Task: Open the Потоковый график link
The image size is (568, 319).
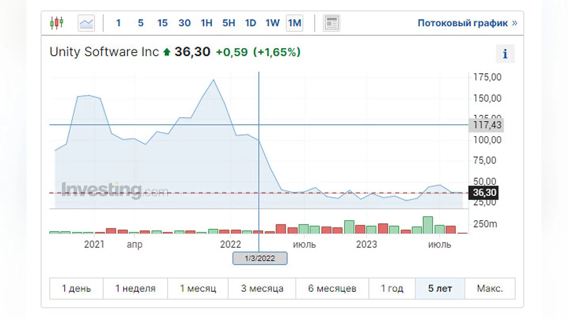Action: coord(467,23)
